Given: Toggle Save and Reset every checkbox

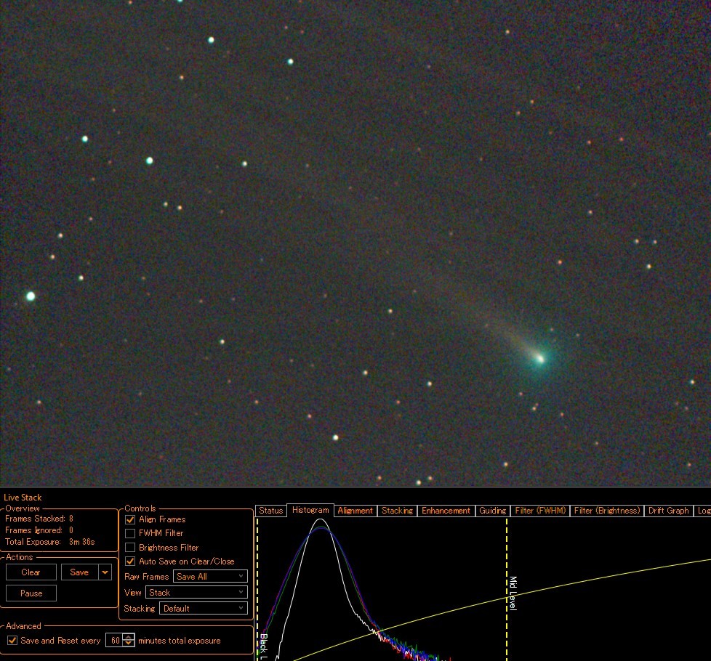Looking at the screenshot, I should 12,641.
